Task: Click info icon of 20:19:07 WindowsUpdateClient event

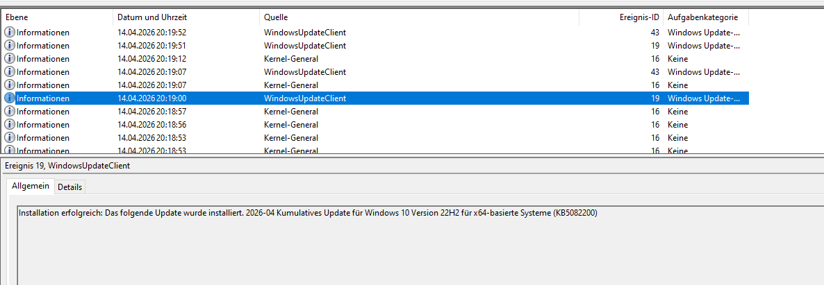Action: pyautogui.click(x=10, y=71)
